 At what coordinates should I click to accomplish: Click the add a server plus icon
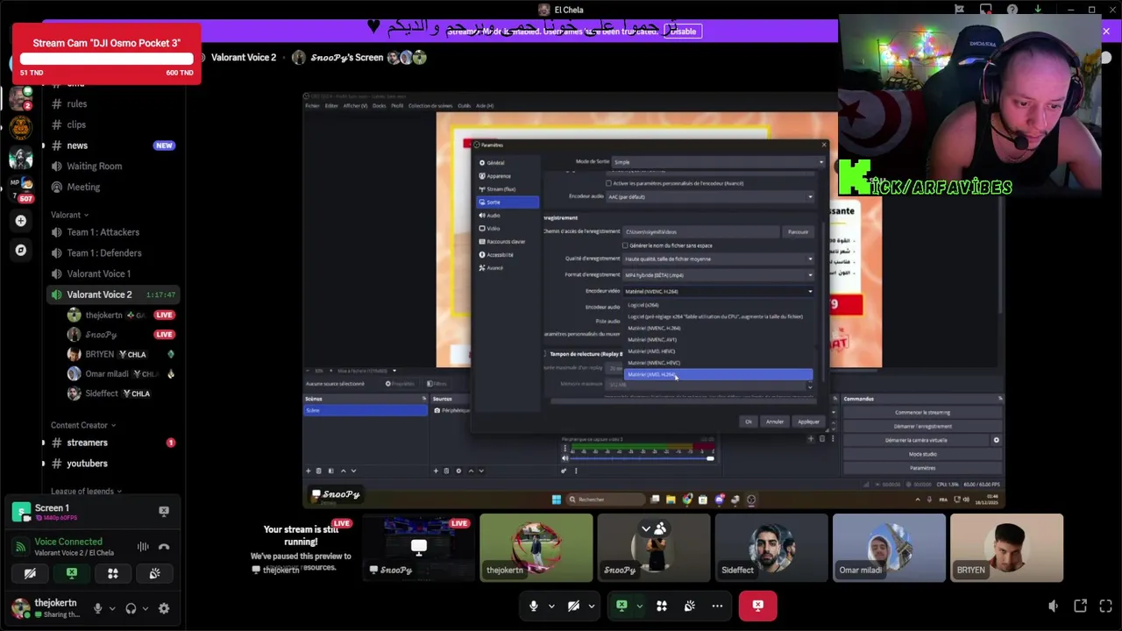coord(21,221)
